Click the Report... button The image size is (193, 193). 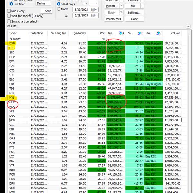(112, 6)
